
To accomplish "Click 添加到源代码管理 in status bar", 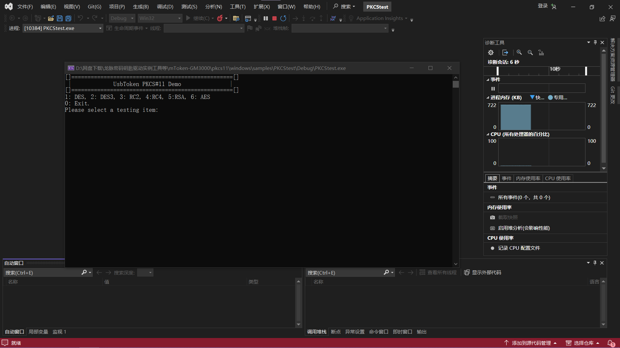I will 531,343.
